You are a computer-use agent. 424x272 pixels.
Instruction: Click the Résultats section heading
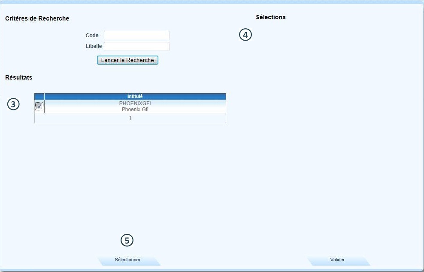click(18, 77)
